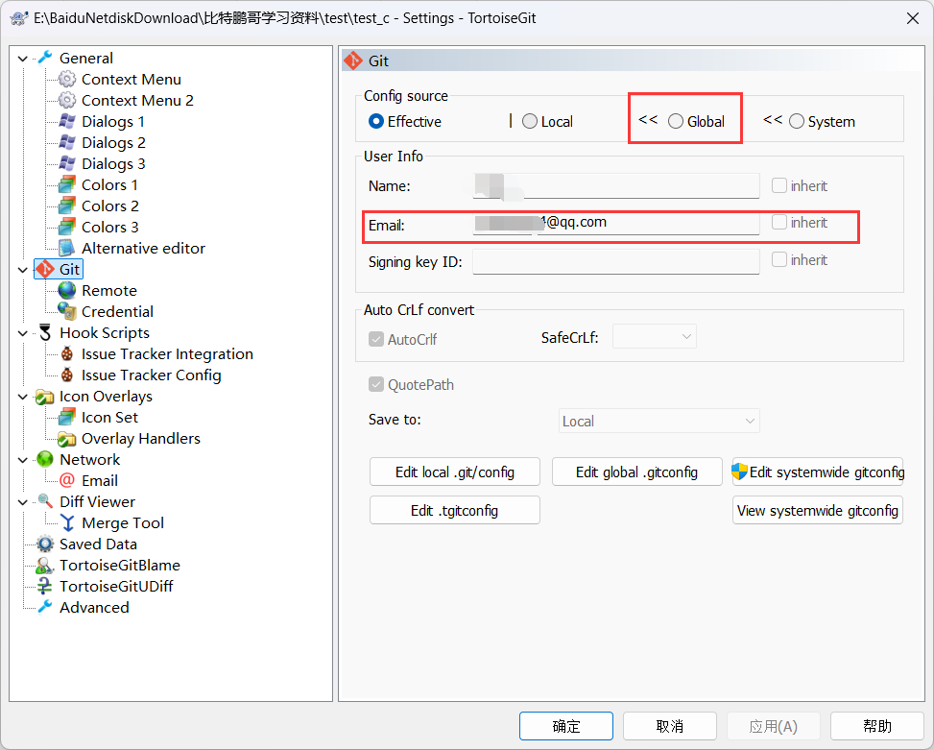Screen dimensions: 934x750
Task: Click the Context Menu 2 gear icon
Action: pyautogui.click(x=67, y=100)
